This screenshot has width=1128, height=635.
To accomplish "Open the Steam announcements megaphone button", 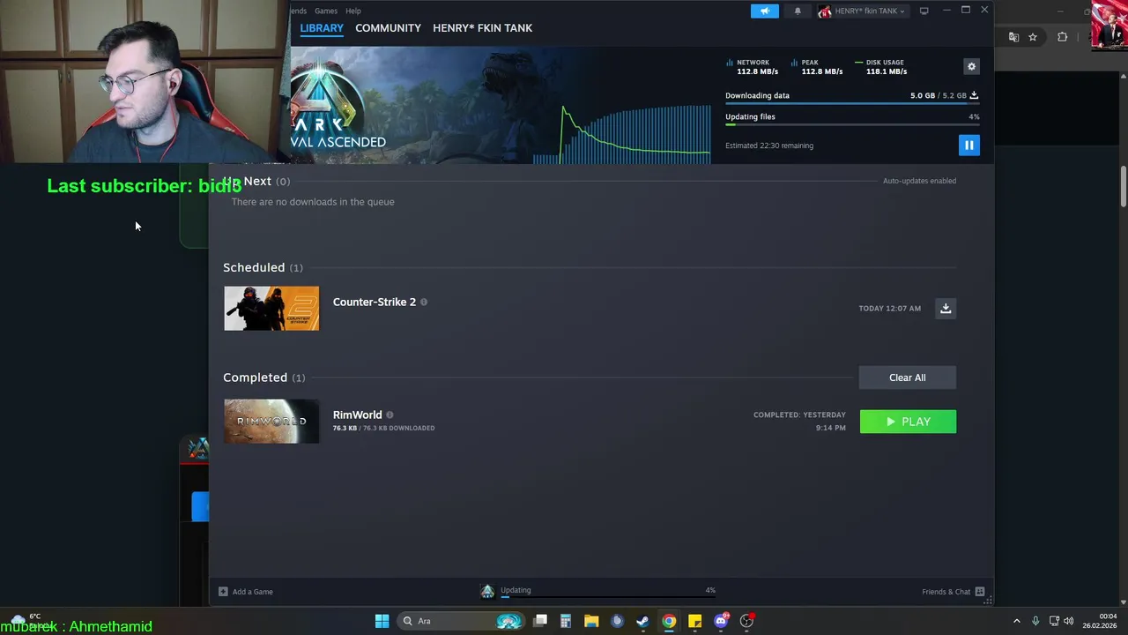I will (x=764, y=11).
